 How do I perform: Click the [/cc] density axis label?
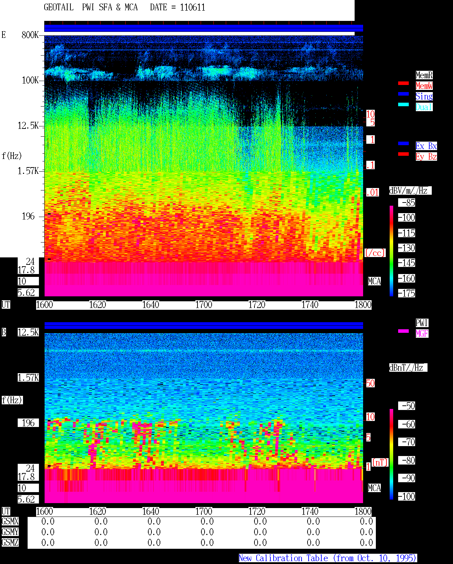pos(375,253)
